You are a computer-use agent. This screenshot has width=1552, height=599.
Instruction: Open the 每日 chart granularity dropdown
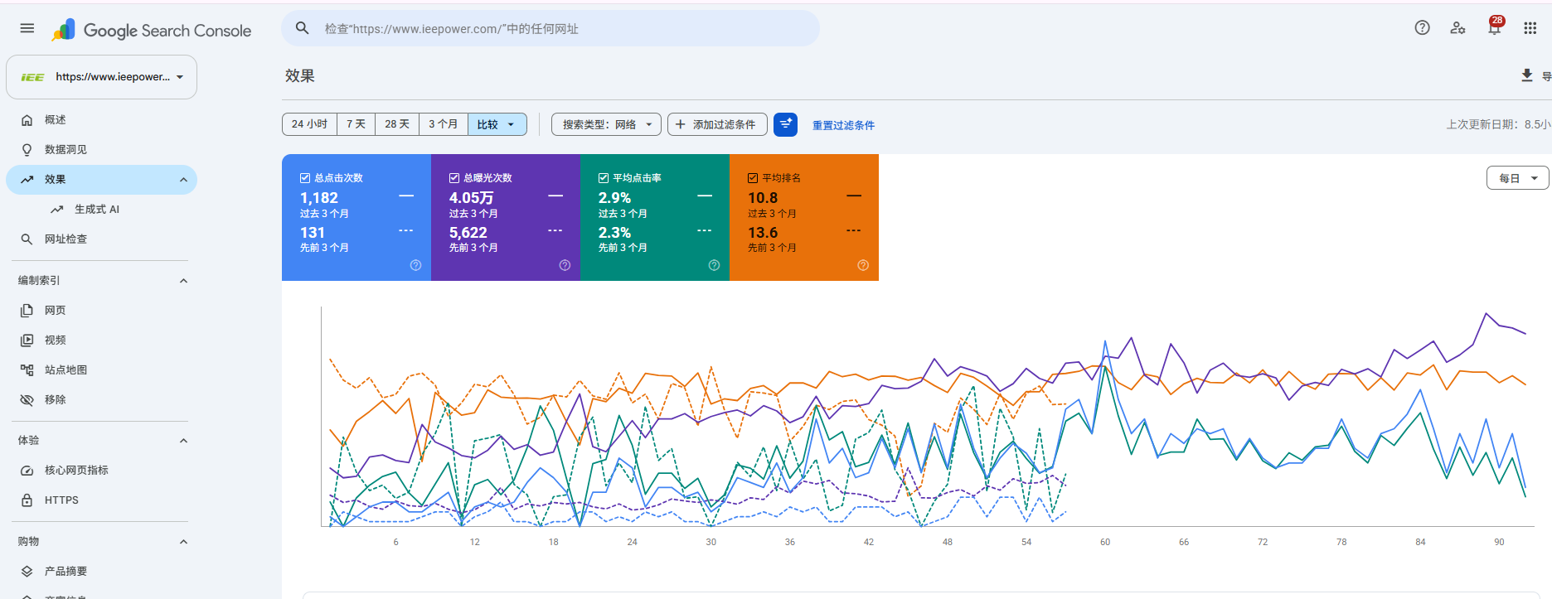tap(1518, 178)
